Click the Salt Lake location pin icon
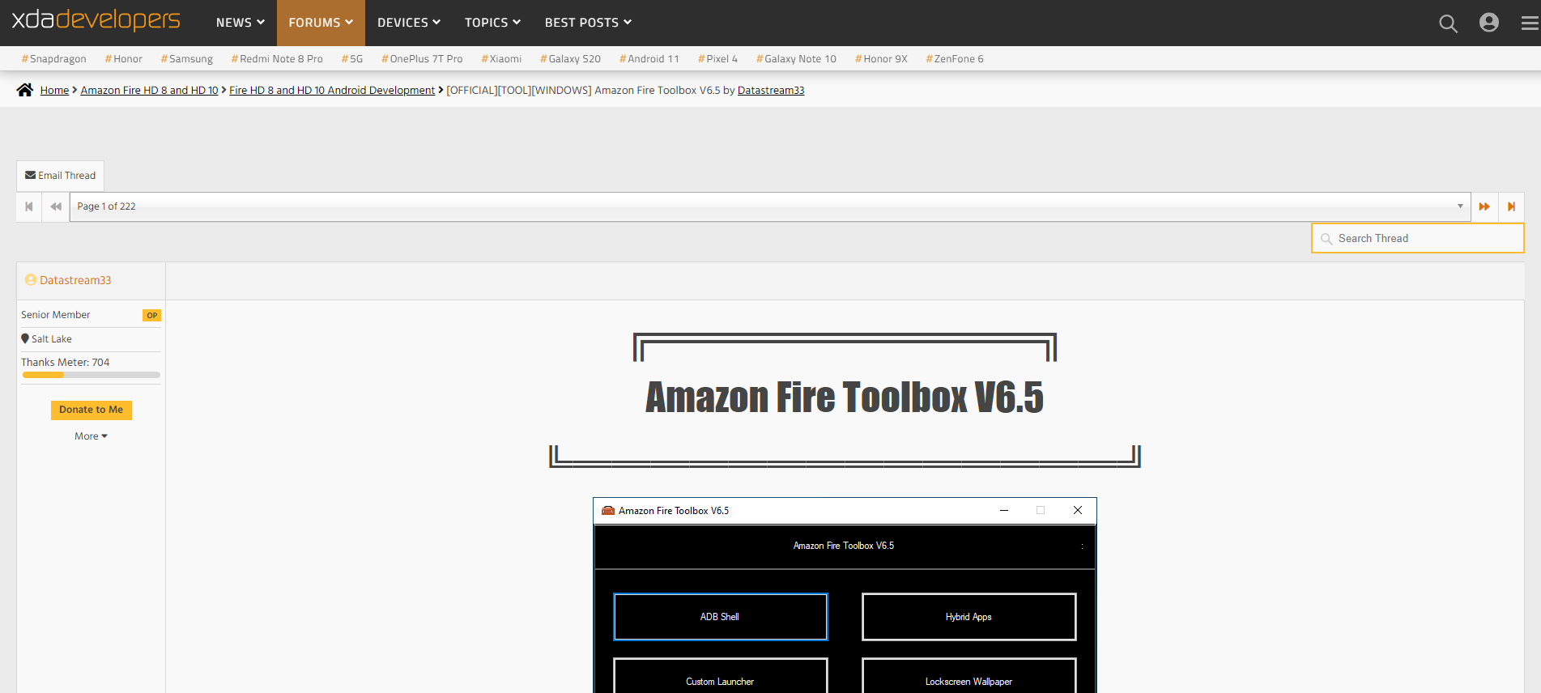 coord(25,338)
